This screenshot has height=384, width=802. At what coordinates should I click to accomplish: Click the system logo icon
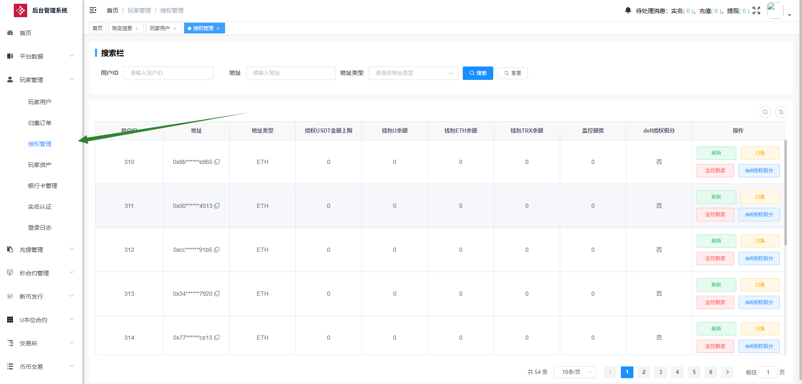coord(20,10)
